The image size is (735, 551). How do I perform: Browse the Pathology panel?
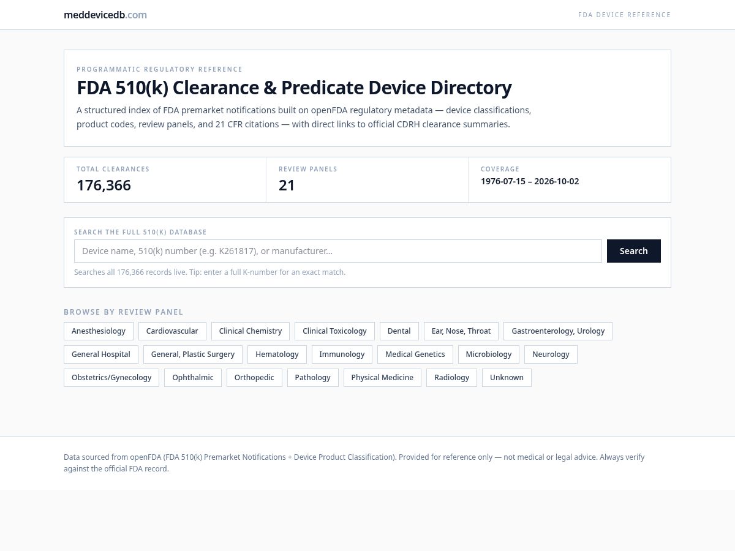(312, 378)
